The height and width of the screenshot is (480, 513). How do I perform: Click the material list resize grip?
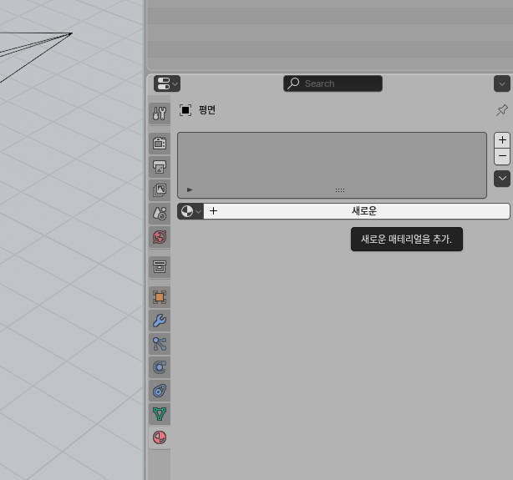click(x=340, y=190)
